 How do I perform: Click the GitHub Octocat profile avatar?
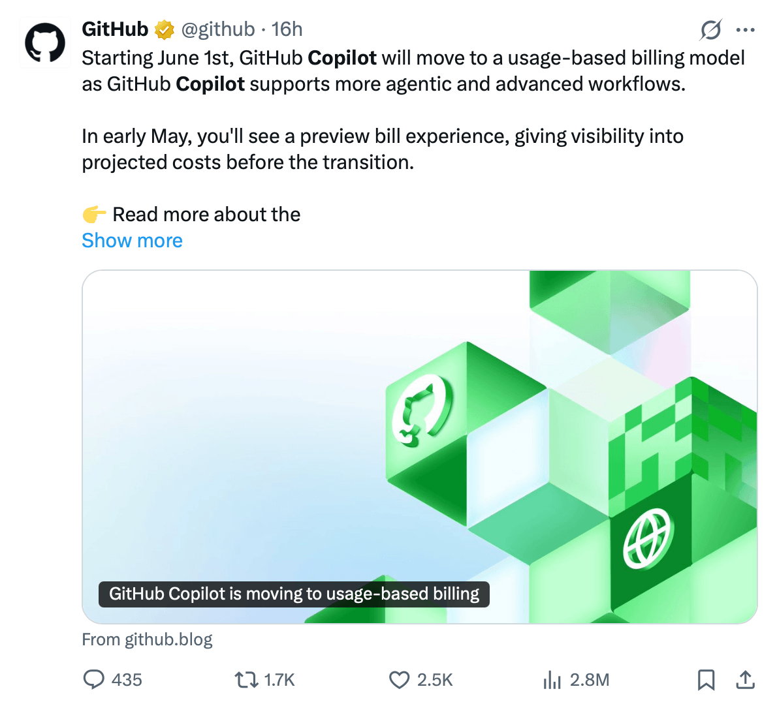45,43
